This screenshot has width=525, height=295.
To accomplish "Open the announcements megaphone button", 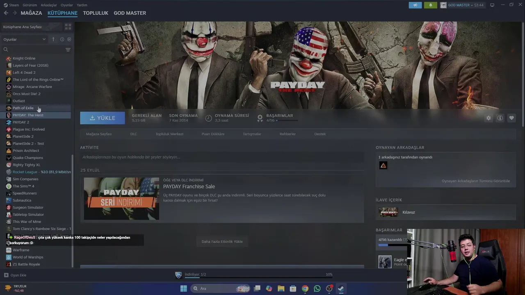I will [415, 5].
